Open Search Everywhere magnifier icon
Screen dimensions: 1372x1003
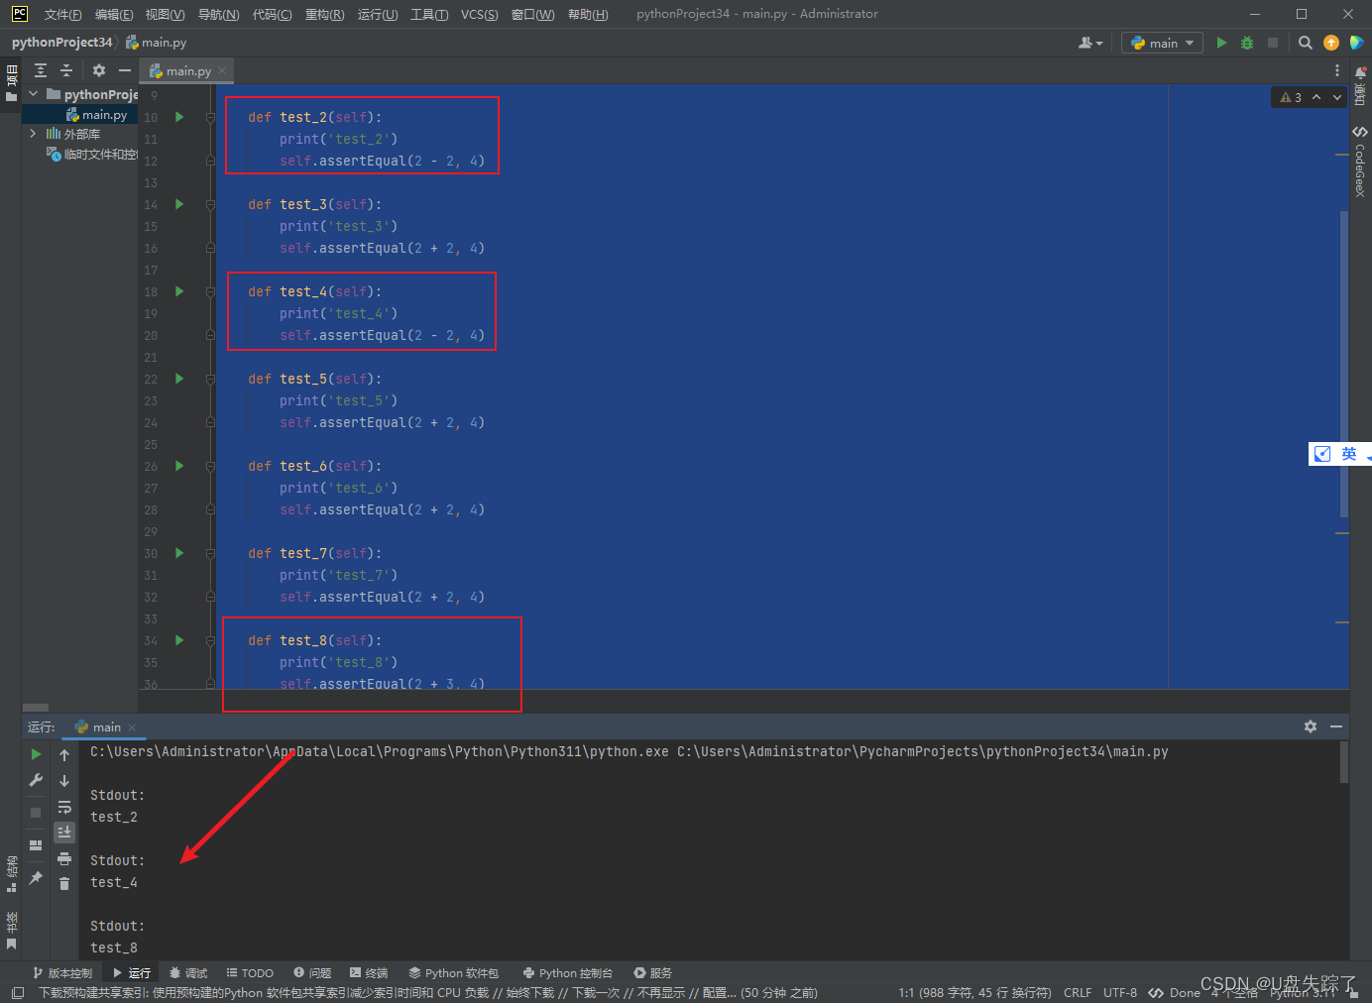[x=1305, y=43]
